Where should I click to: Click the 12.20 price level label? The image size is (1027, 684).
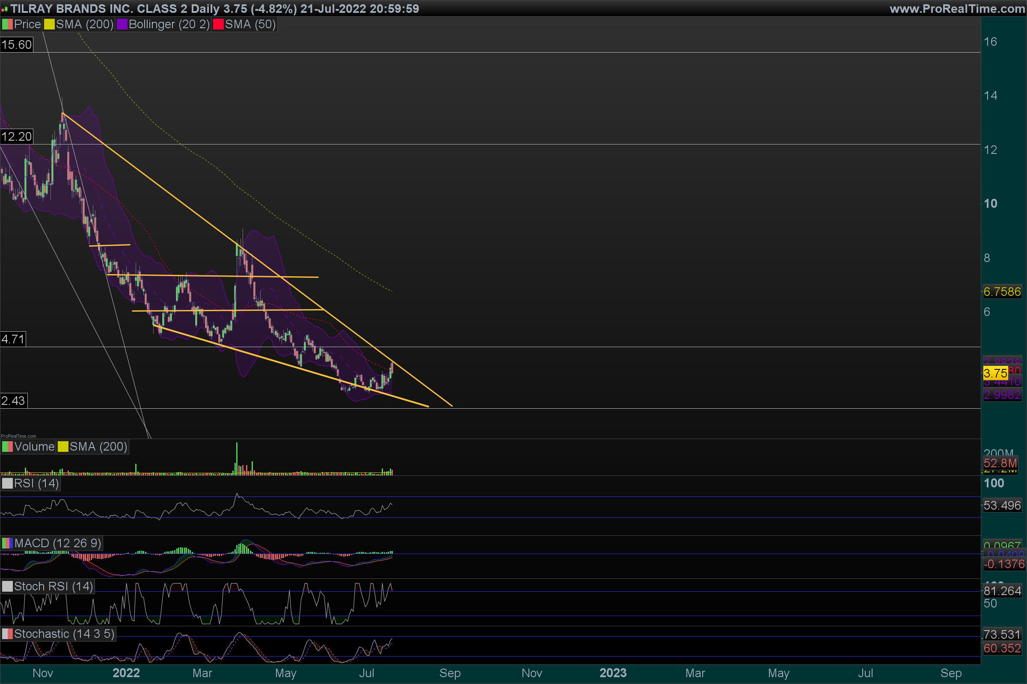[17, 136]
